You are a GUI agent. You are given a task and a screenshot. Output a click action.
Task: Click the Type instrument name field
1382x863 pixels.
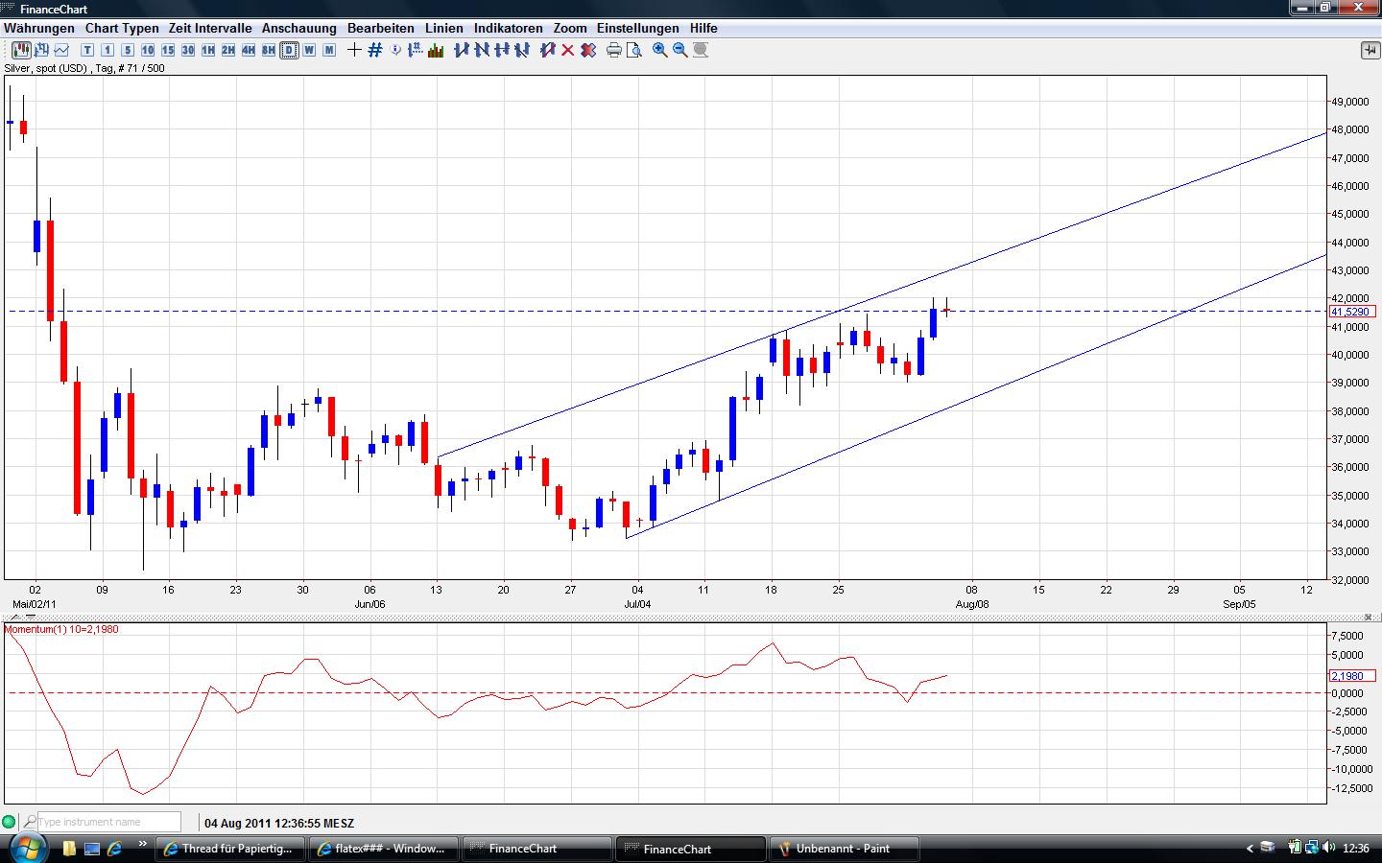108,822
